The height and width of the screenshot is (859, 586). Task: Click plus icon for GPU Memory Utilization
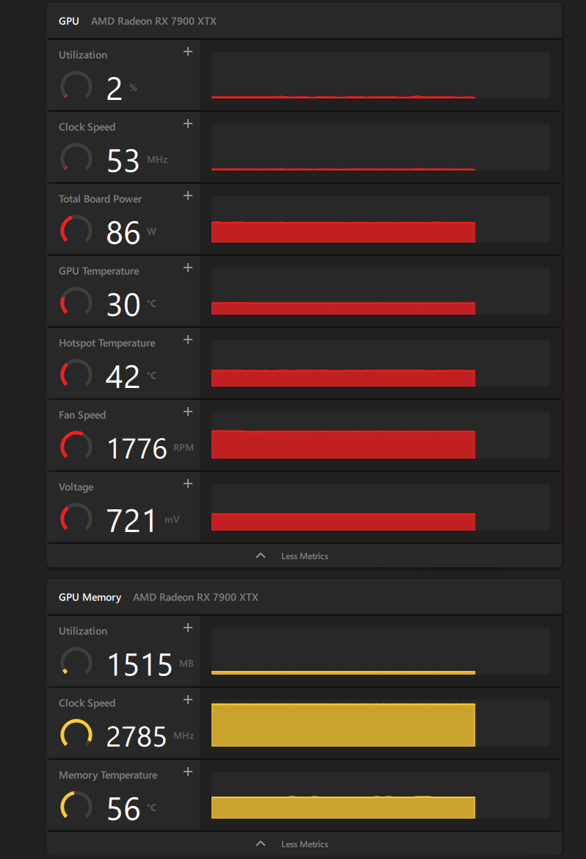(188, 628)
